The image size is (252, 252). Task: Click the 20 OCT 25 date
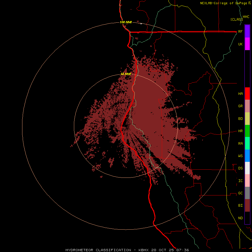click(163, 250)
